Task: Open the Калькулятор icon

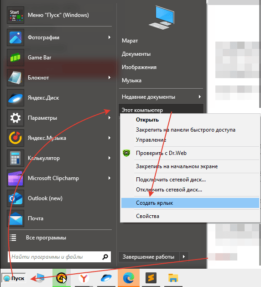Action: click(x=16, y=158)
